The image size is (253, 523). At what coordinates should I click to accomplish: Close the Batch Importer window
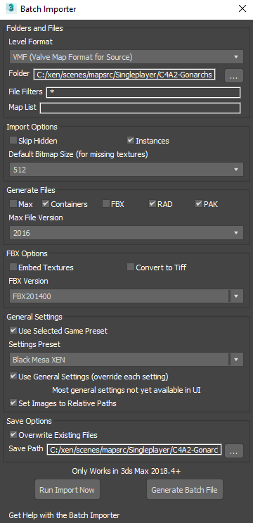(x=242, y=8)
